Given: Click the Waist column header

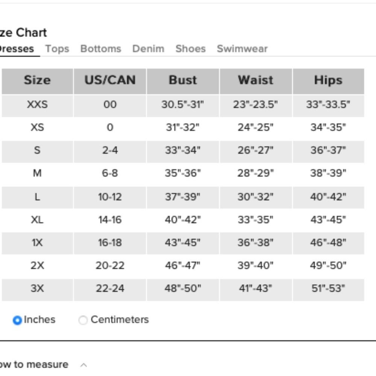Looking at the screenshot, I should (x=256, y=80).
